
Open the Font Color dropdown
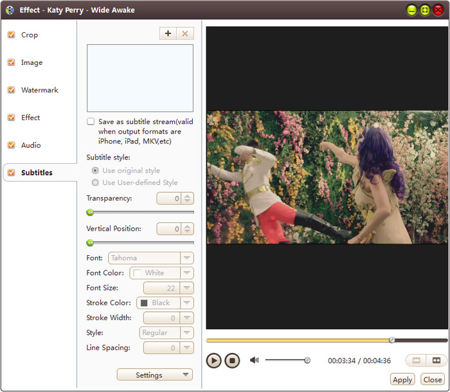[x=161, y=273]
